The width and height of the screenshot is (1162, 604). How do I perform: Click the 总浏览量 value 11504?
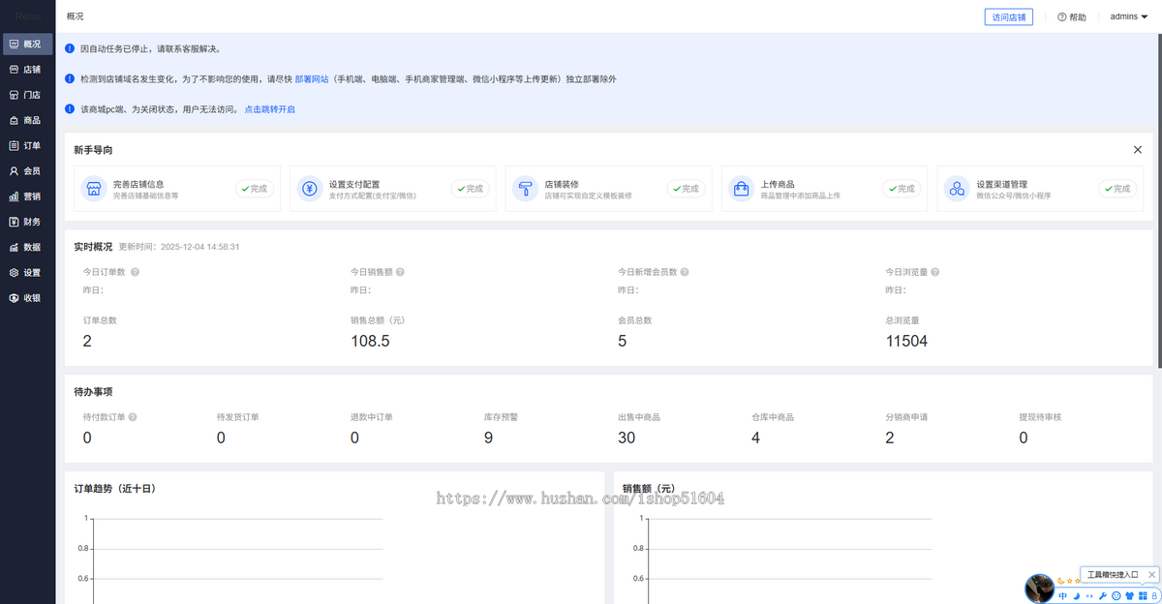(906, 341)
